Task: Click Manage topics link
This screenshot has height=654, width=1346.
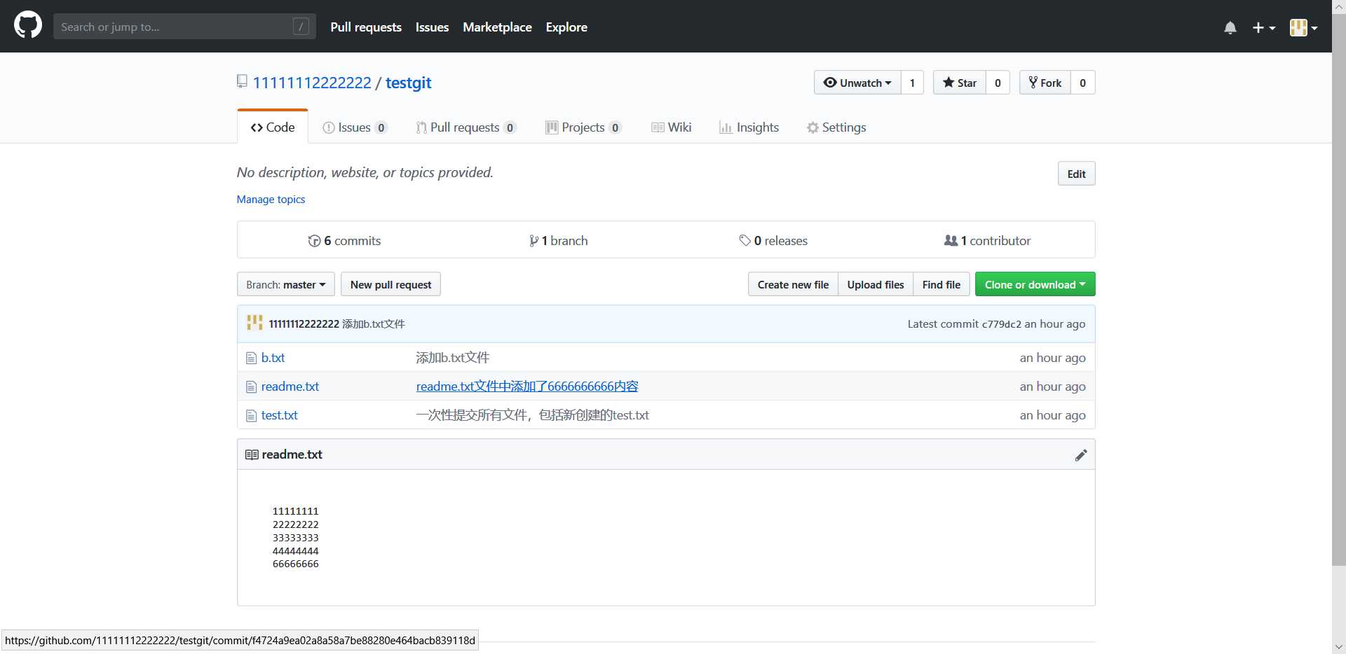Action: pos(271,200)
